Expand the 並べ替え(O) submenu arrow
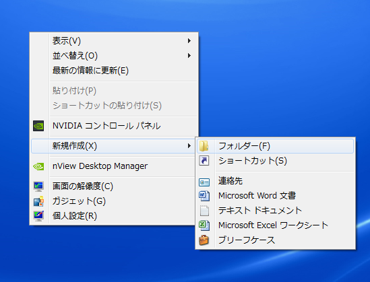The image size is (370, 282). [189, 56]
